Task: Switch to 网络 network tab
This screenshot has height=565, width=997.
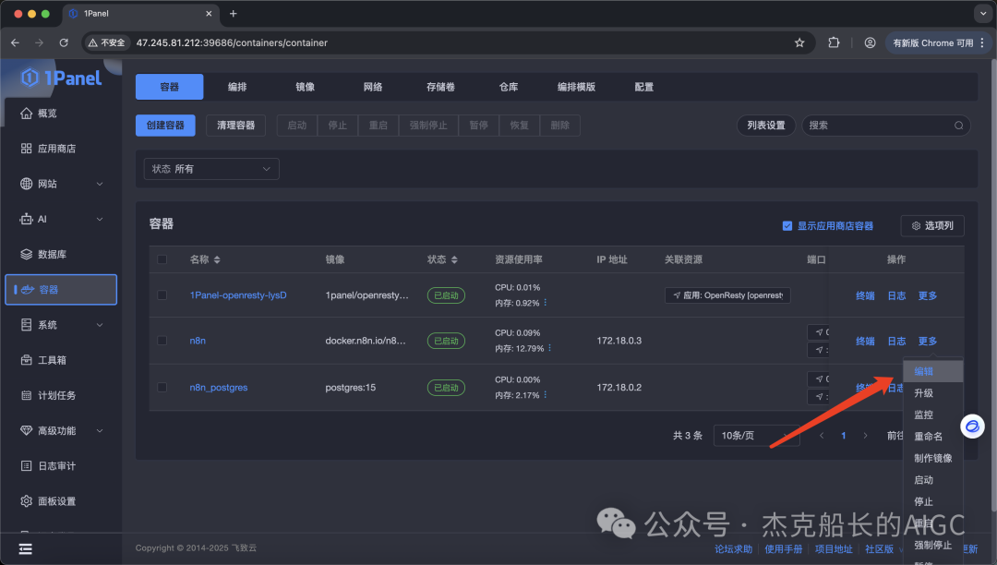Action: pyautogui.click(x=373, y=87)
